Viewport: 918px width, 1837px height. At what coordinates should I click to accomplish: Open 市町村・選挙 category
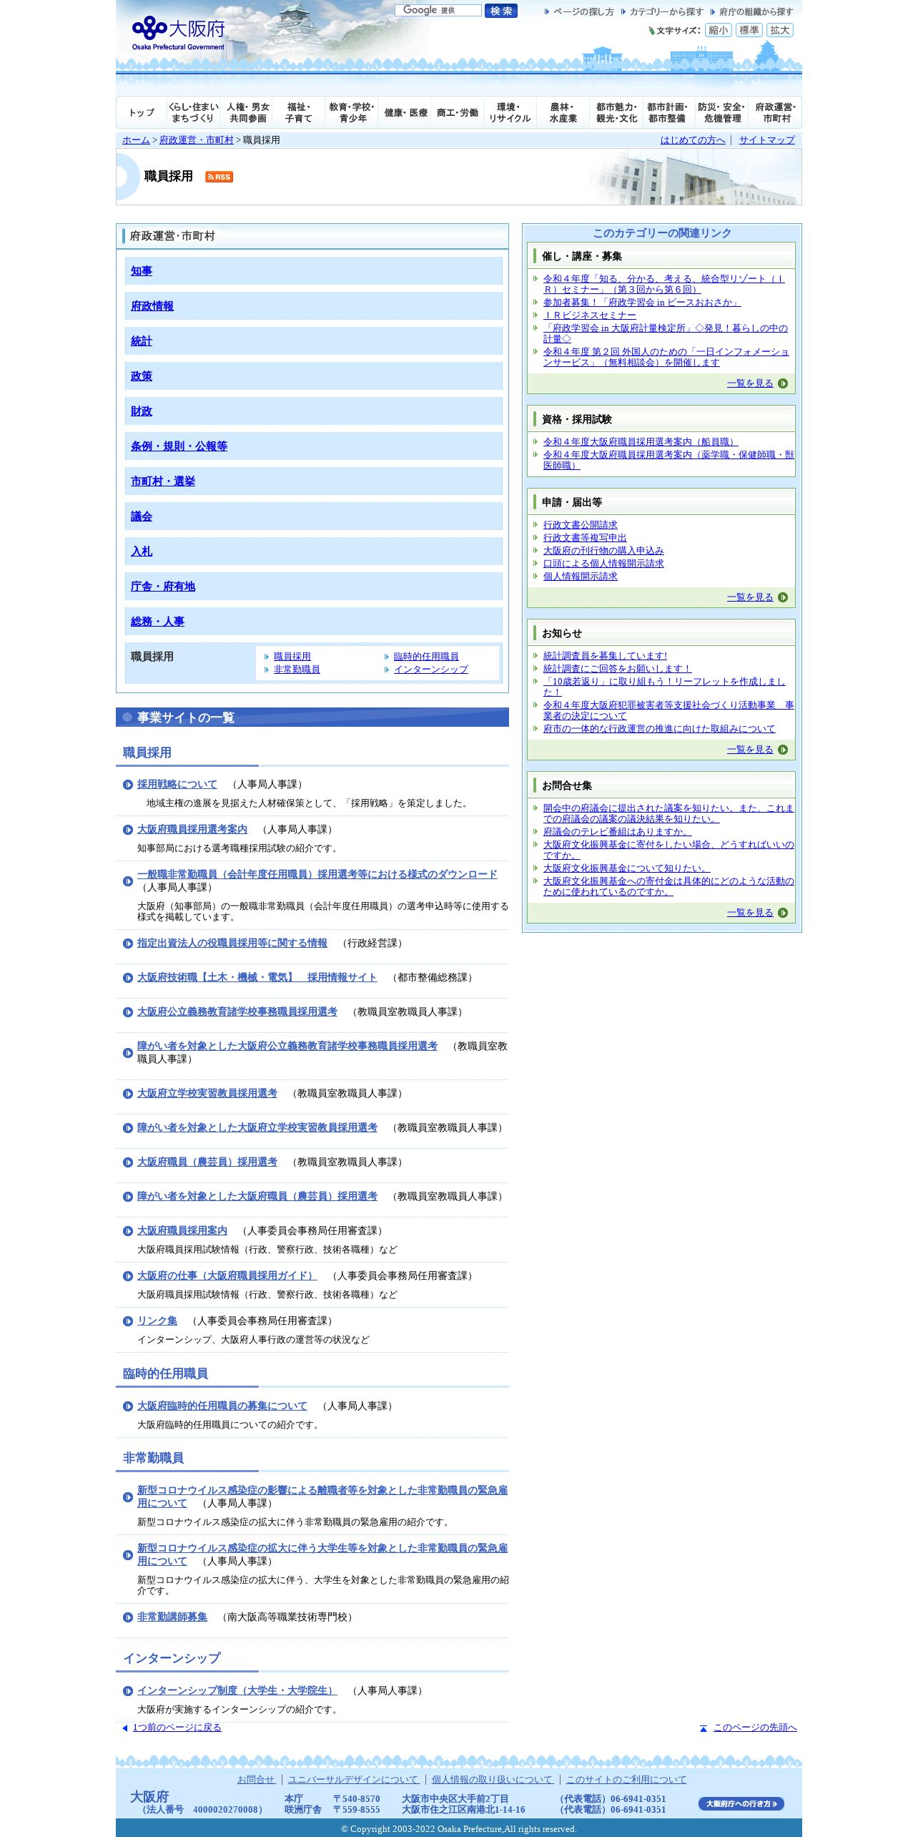click(163, 481)
